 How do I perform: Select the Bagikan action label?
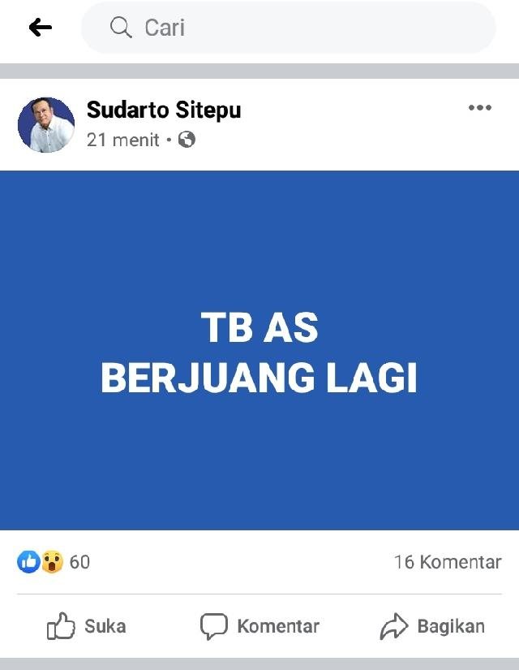(x=451, y=626)
